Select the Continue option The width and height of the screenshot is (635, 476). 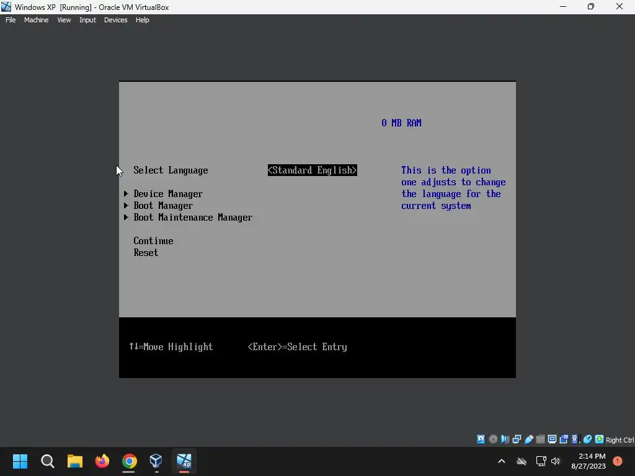154,241
